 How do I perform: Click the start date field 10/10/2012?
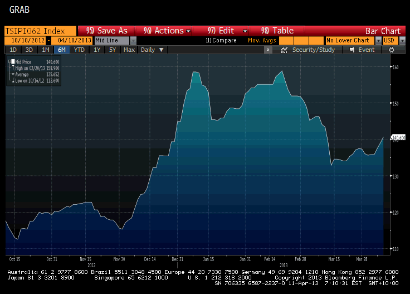(x=24, y=41)
